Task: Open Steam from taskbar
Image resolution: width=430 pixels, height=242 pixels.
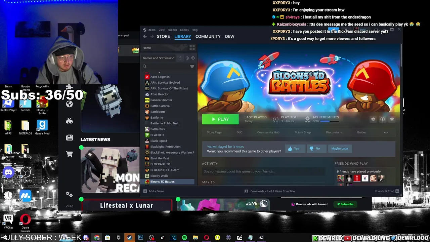Action: pos(129,238)
